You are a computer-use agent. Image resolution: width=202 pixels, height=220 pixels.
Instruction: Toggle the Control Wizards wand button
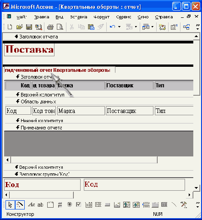coord(20,205)
